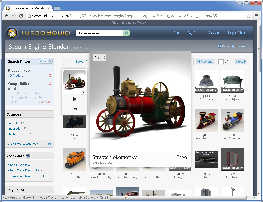Open the Steam Locomotive 4-6-6-4 thumbnail
263x202 pixels.
(x=206, y=159)
